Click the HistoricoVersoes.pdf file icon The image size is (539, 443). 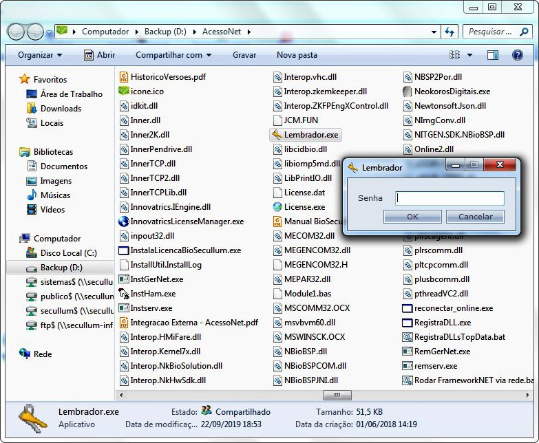(124, 77)
